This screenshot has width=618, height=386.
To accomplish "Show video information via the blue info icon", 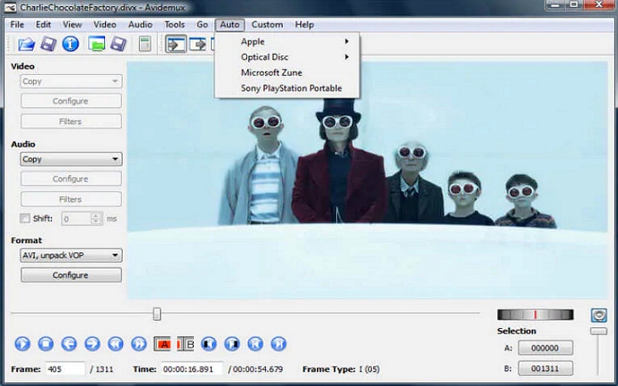I will [x=70, y=44].
